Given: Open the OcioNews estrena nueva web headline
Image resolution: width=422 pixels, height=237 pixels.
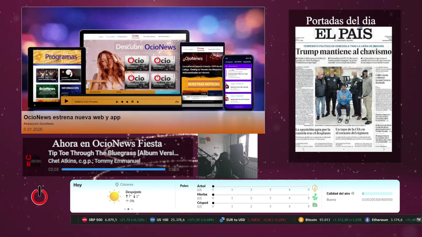Looking at the screenshot, I should click(72, 117).
